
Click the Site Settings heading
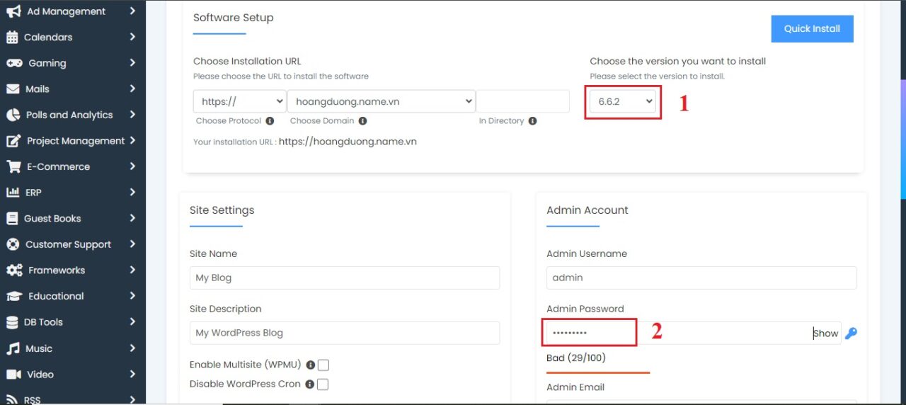click(x=222, y=210)
